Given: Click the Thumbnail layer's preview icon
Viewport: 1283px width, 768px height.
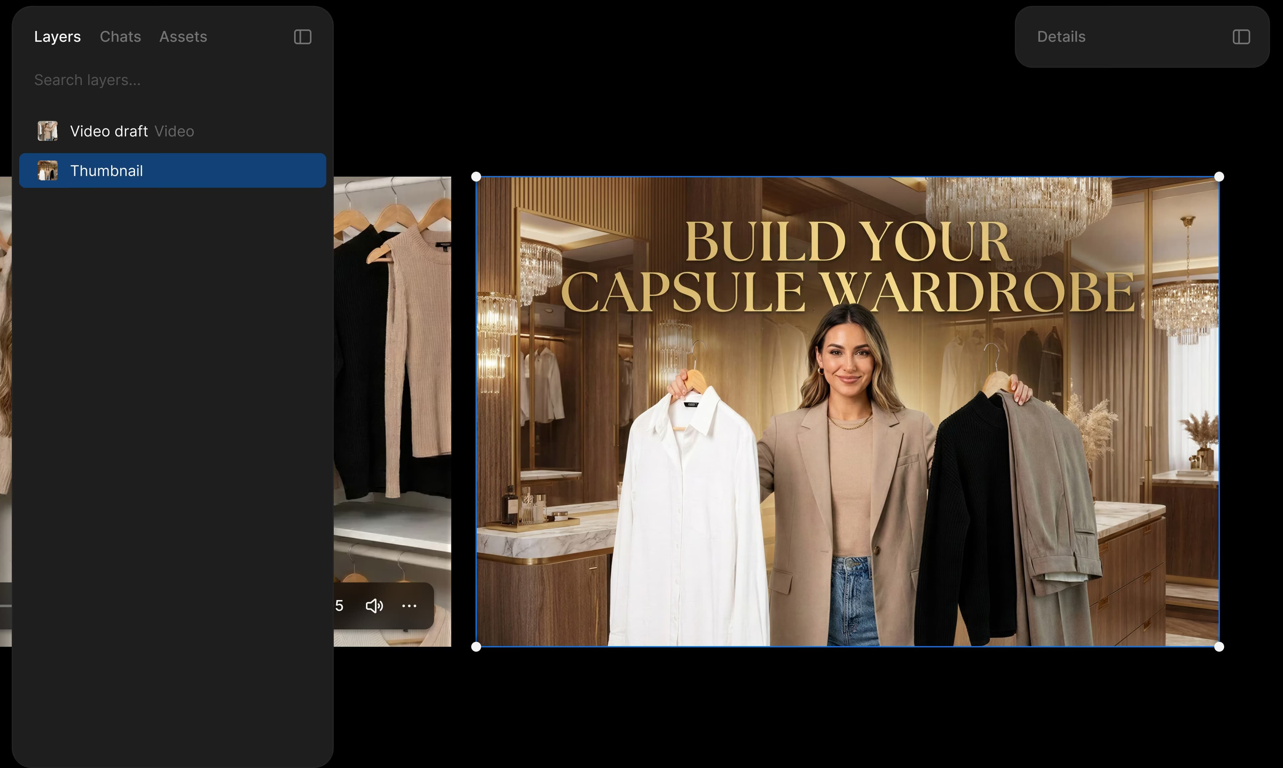Looking at the screenshot, I should (48, 171).
